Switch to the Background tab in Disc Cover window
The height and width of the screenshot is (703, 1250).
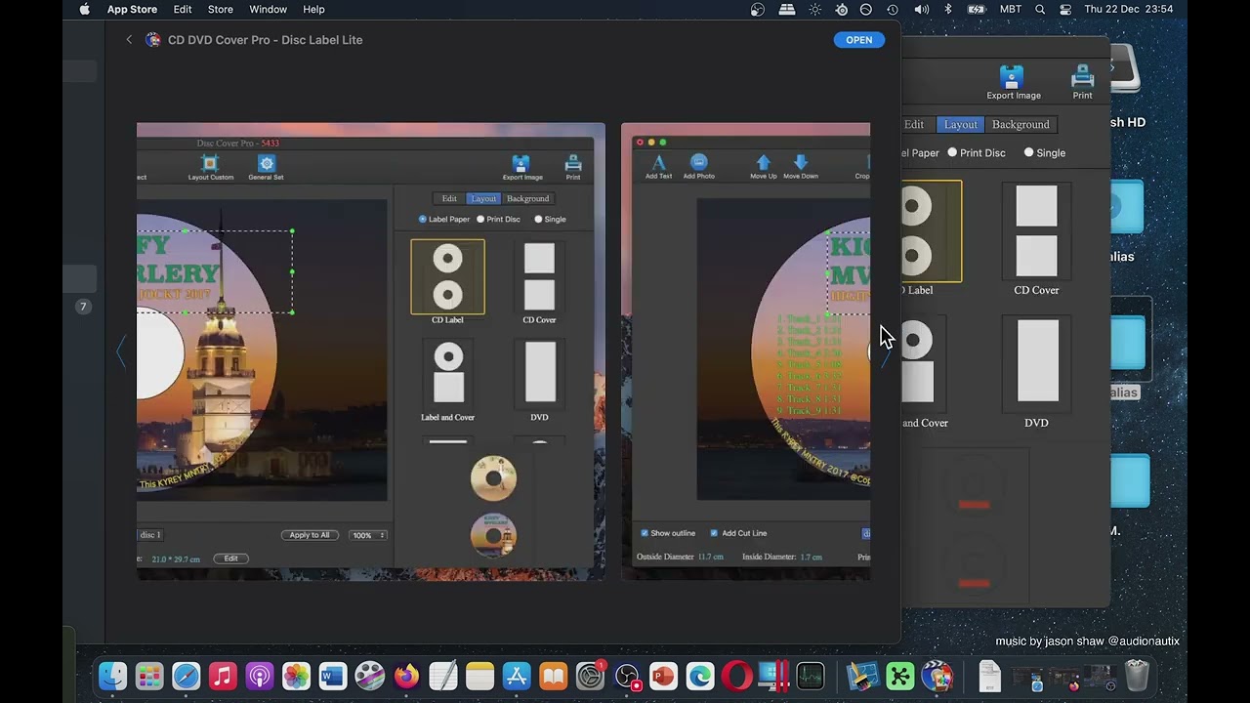[1021, 125]
